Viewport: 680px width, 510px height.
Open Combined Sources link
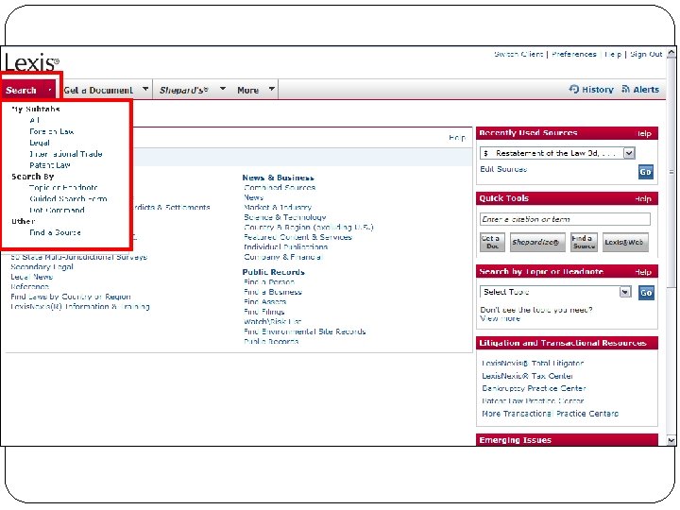point(280,187)
